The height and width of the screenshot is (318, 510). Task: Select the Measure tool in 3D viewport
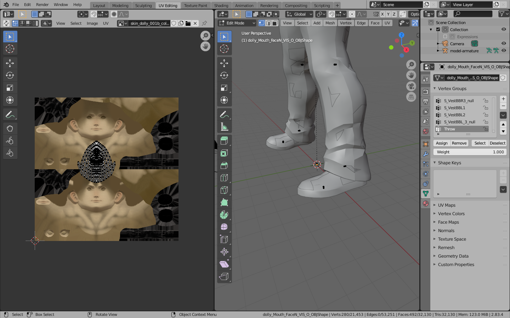point(224,127)
